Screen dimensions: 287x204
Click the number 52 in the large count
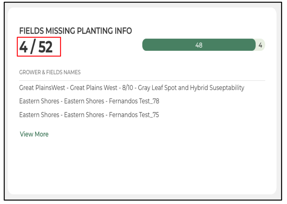pyautogui.click(x=46, y=47)
